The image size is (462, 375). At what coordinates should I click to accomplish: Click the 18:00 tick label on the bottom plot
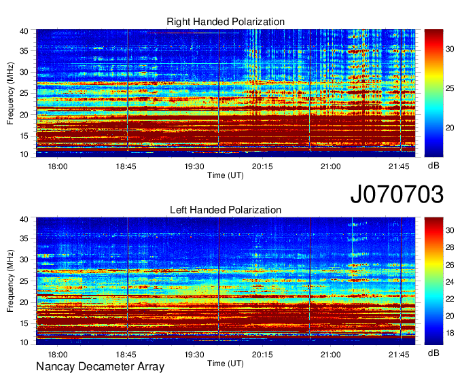[x=58, y=355]
